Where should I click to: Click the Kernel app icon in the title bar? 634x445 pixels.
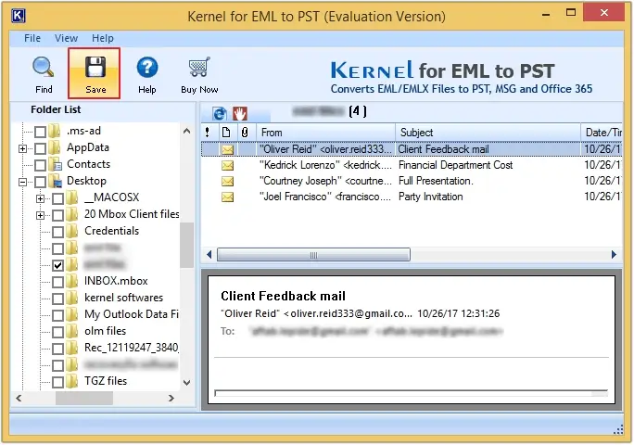(19, 16)
